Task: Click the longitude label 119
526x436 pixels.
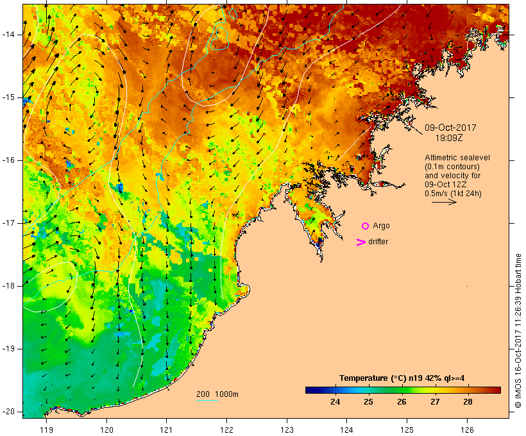Action: point(46,430)
